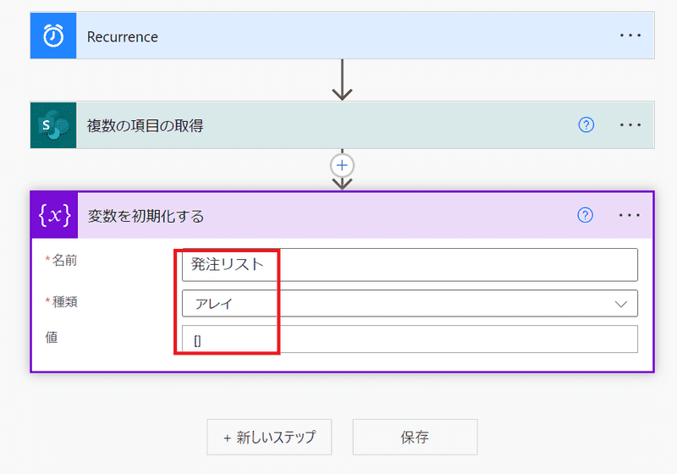Click the 保存 button
This screenshot has width=677, height=474.
click(415, 437)
